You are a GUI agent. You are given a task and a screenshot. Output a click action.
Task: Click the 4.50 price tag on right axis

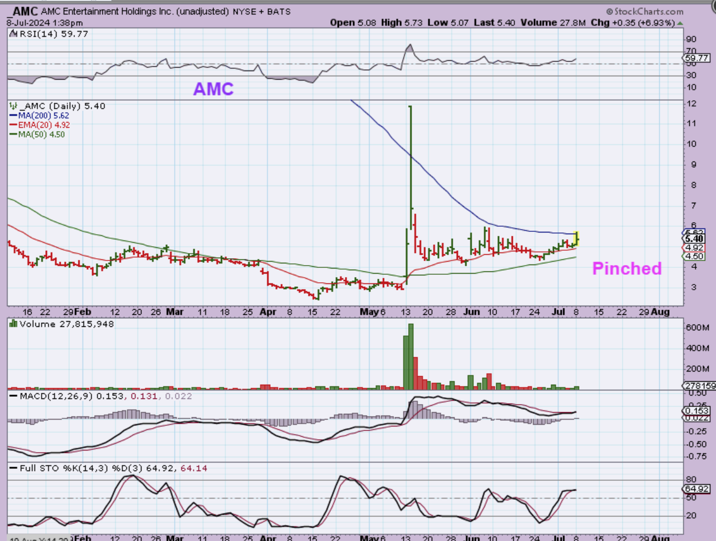(x=694, y=257)
